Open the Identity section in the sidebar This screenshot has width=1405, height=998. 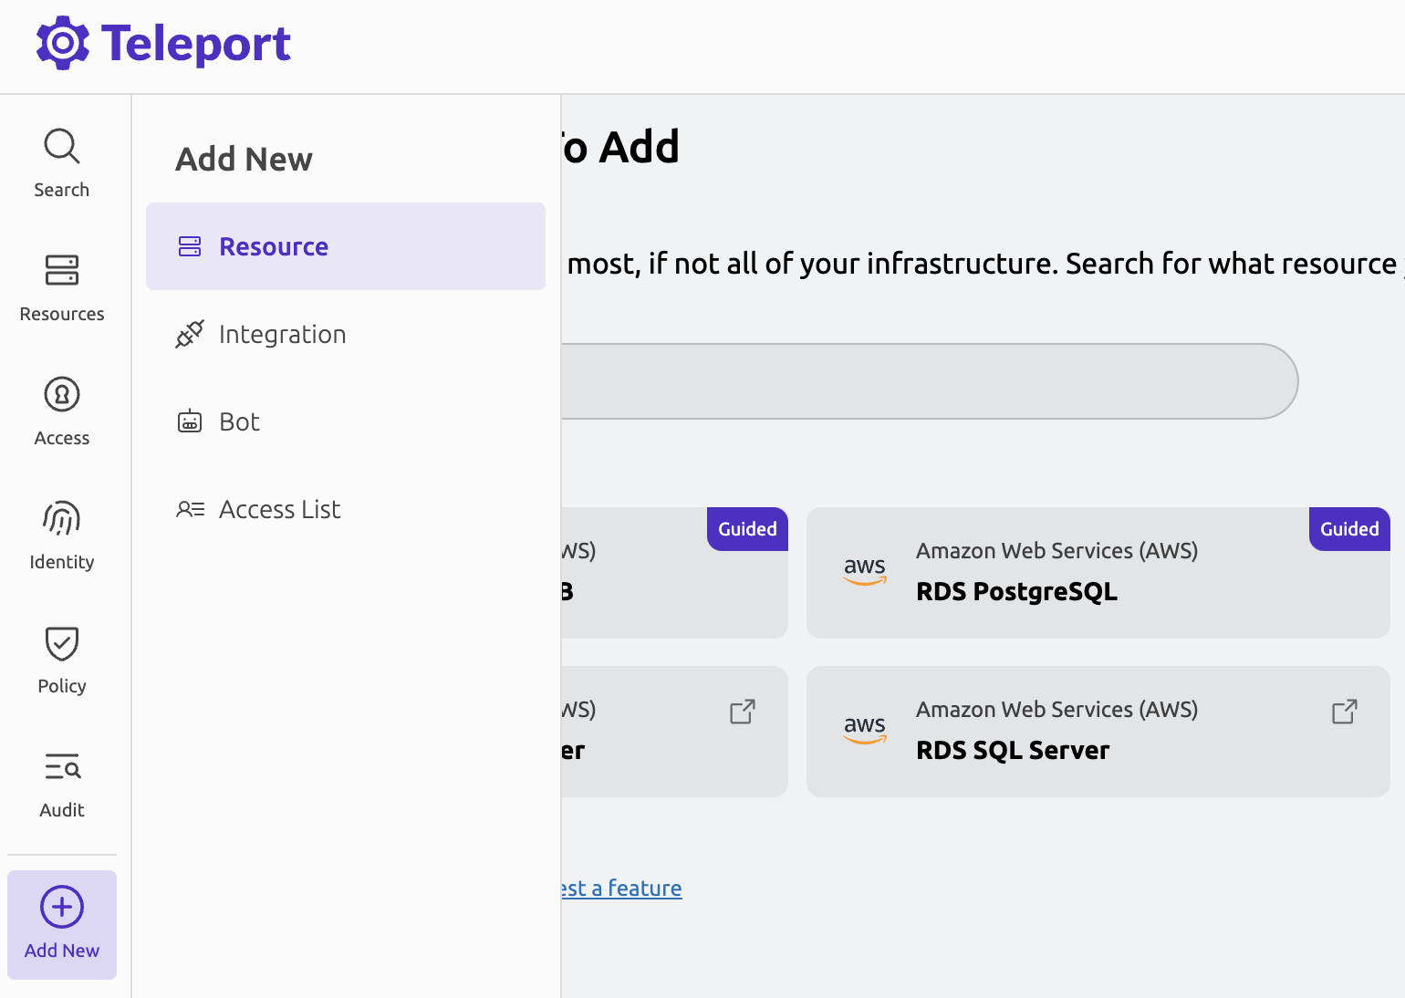point(61,518)
